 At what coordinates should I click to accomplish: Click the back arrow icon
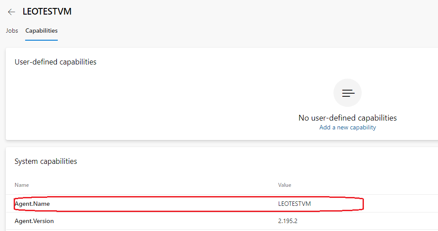pos(11,12)
